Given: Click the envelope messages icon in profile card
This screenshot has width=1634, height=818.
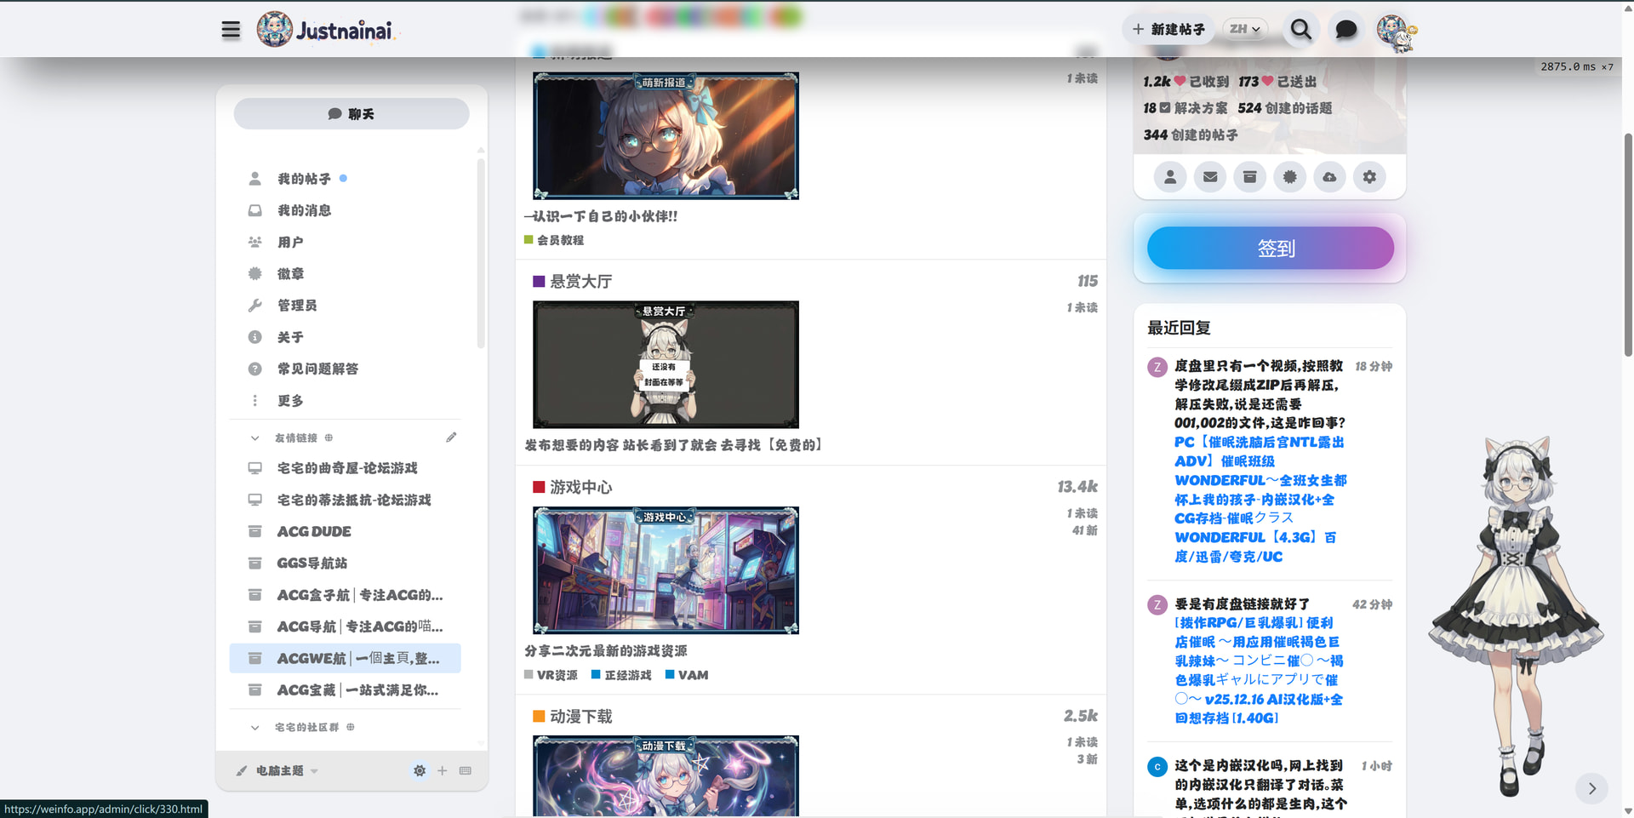Looking at the screenshot, I should [1209, 177].
